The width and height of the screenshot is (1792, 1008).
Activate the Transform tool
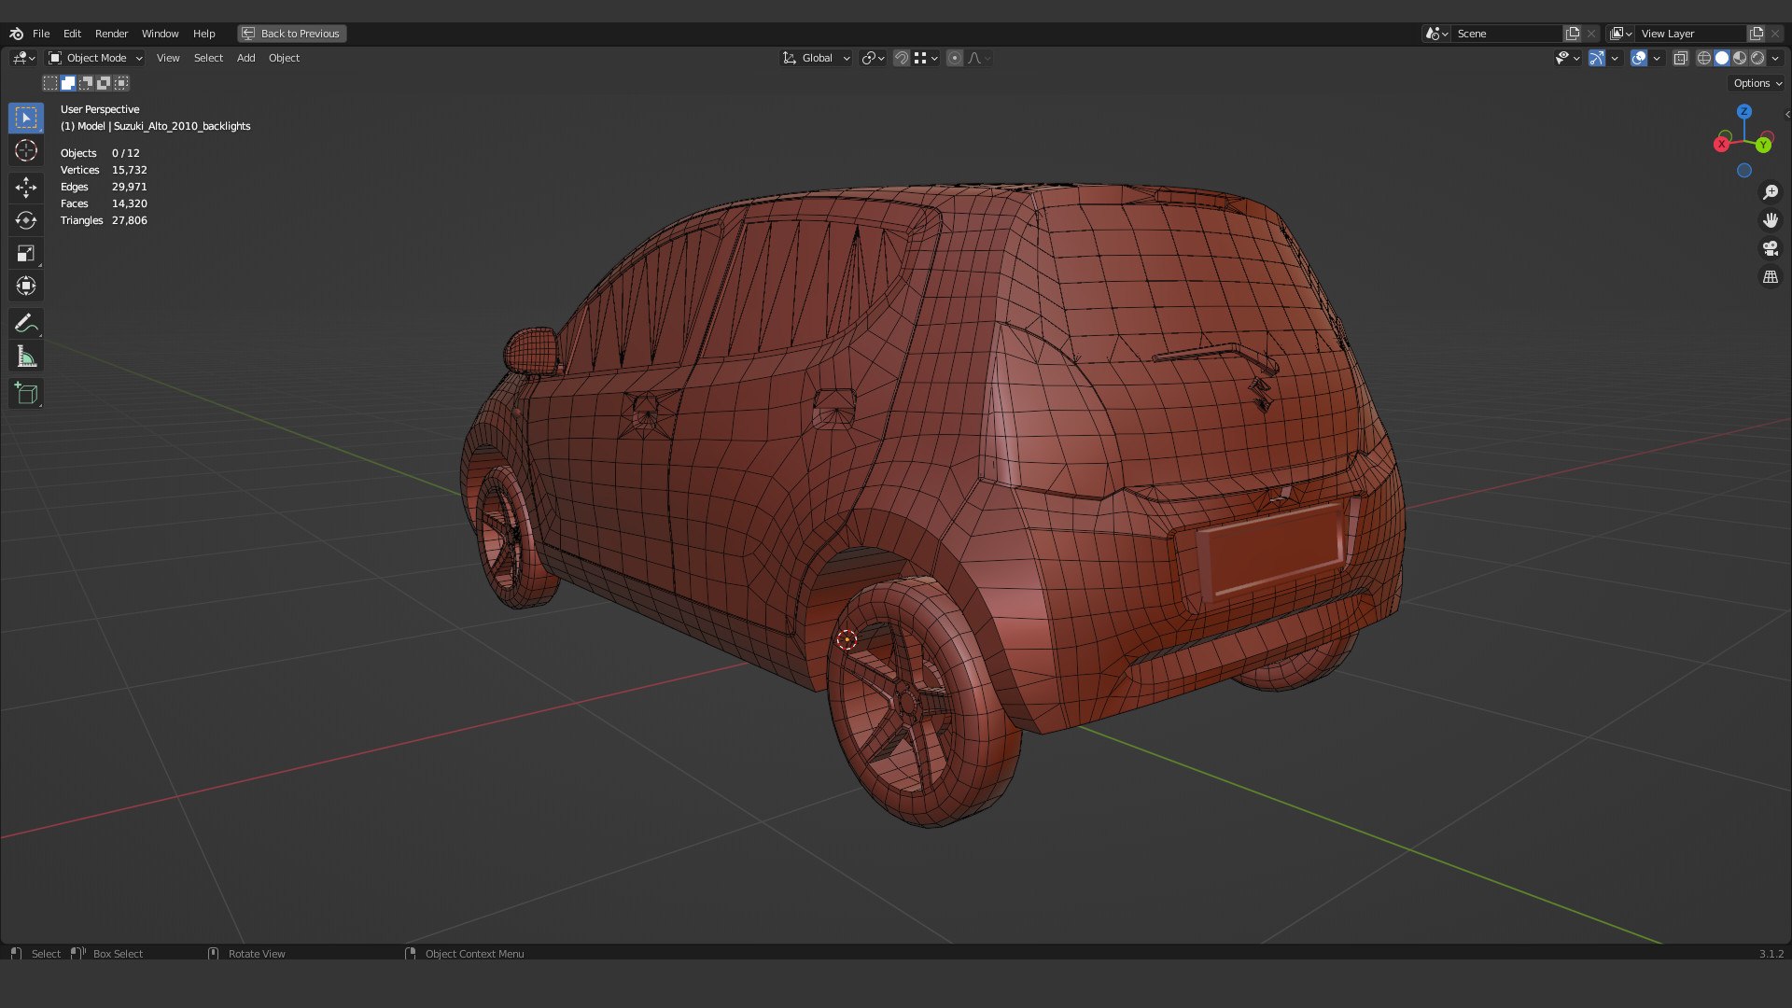tap(26, 286)
